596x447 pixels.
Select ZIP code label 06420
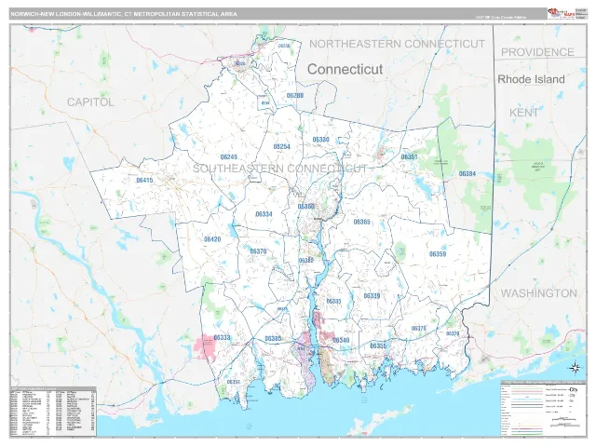click(212, 239)
